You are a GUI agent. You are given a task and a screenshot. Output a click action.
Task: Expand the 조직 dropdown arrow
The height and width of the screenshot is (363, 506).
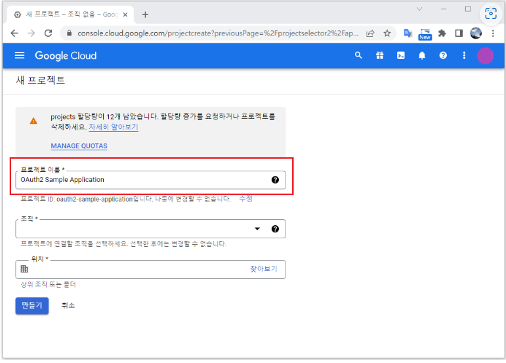pyautogui.click(x=257, y=229)
